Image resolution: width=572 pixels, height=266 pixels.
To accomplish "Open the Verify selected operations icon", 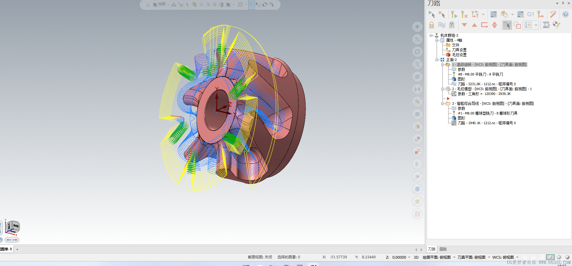I will coord(504,14).
